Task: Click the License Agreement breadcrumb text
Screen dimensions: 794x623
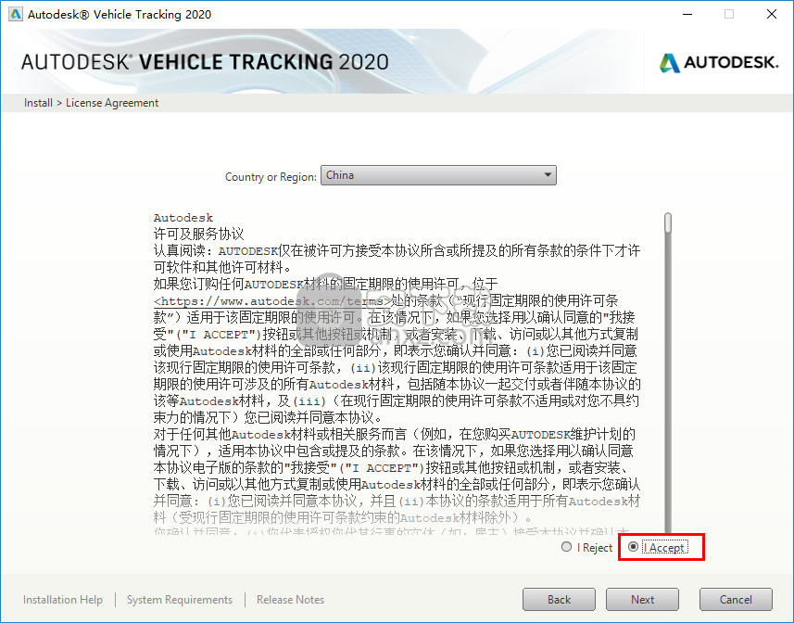Action: tap(112, 103)
